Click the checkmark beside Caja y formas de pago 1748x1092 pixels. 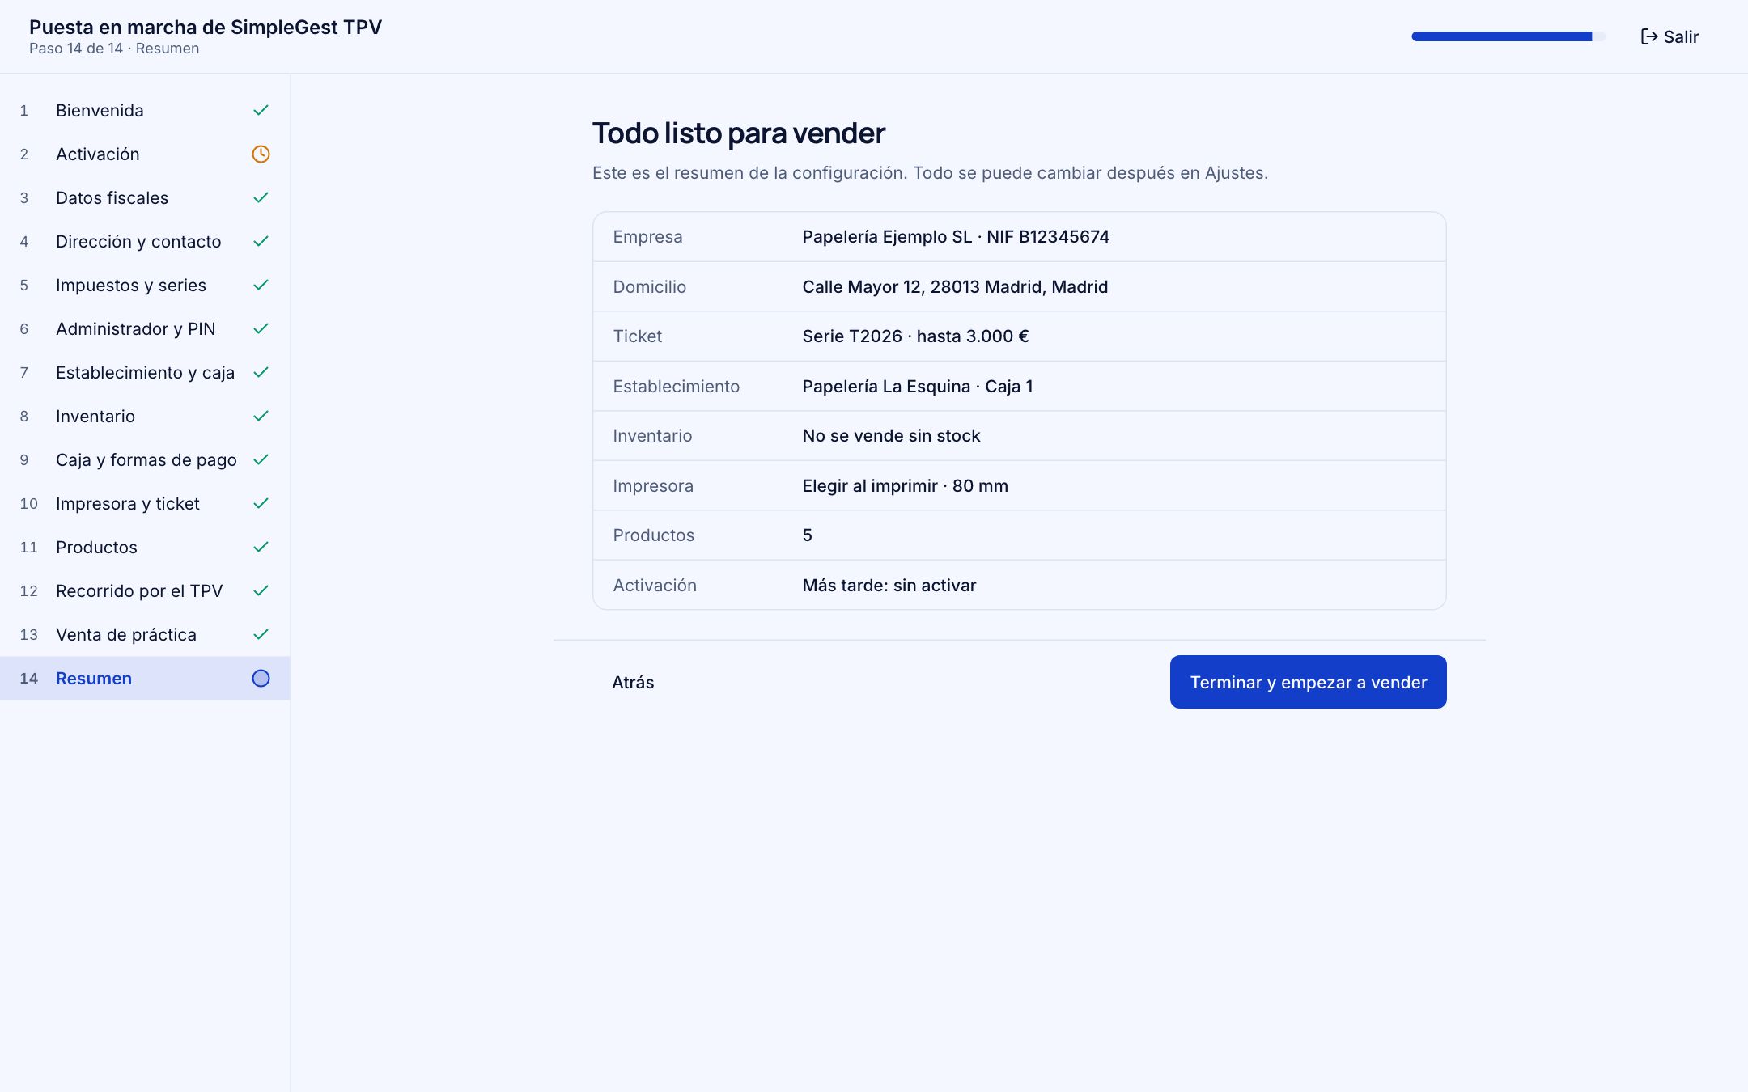[x=261, y=460]
